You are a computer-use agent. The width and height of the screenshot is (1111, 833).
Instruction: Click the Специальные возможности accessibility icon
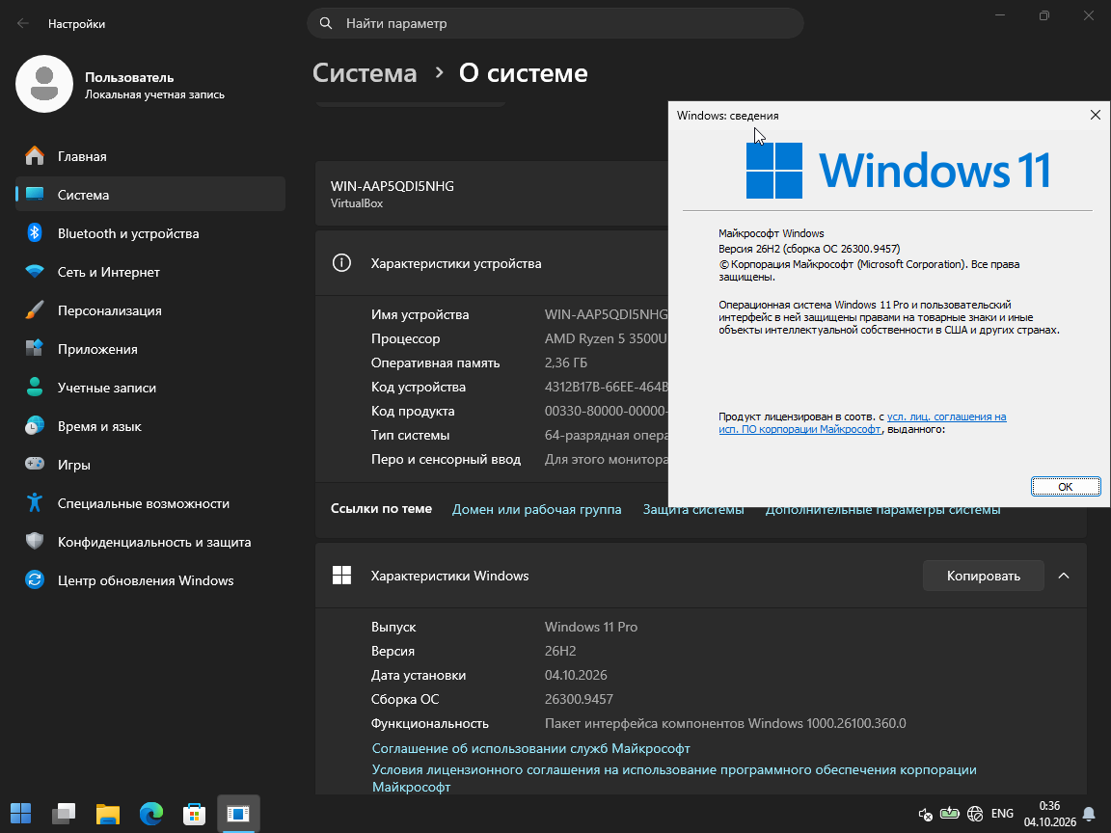pyautogui.click(x=34, y=502)
